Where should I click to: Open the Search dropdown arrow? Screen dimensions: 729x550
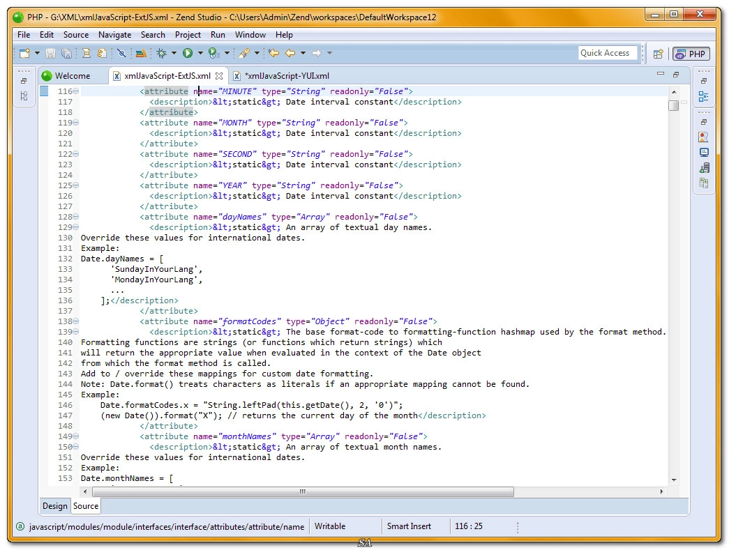pyautogui.click(x=257, y=54)
